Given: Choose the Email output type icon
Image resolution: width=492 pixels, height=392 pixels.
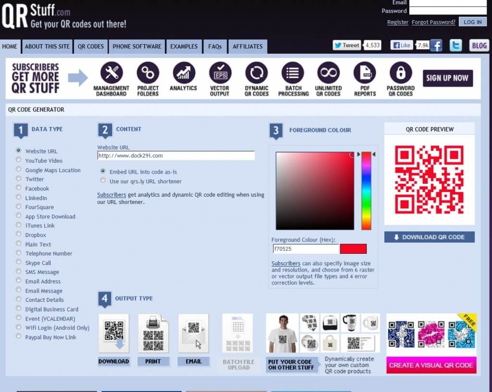Looking at the screenshot, I should click(x=193, y=333).
